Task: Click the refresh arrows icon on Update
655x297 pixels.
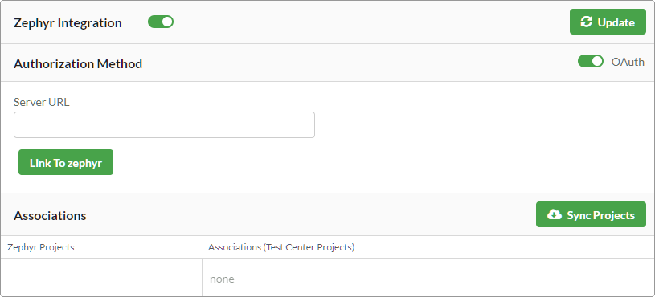Action: point(587,22)
